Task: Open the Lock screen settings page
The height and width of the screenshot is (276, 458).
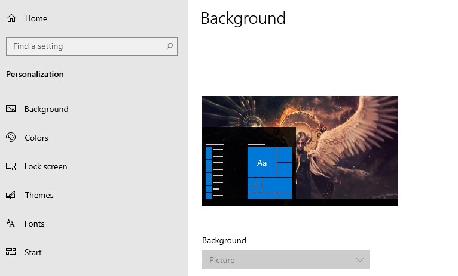Action: point(45,166)
